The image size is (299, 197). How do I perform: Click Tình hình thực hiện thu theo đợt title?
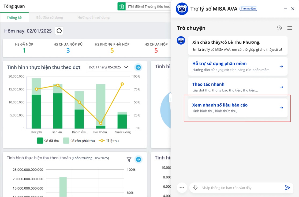[x=44, y=67]
